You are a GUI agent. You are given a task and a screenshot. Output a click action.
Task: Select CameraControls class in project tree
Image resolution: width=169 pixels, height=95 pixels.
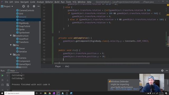tap(26, 11)
